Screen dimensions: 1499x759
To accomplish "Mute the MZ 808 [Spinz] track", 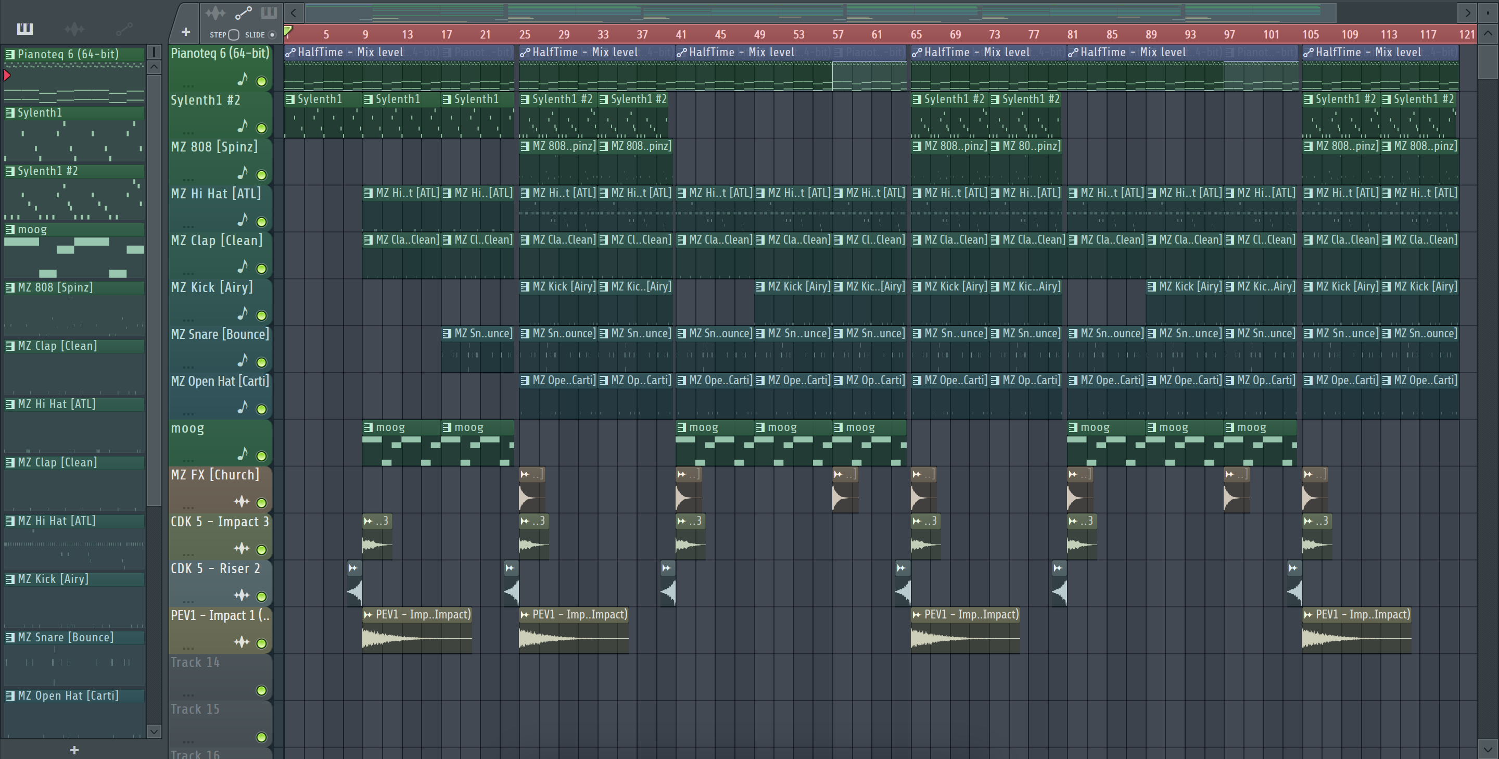I will coord(262,175).
